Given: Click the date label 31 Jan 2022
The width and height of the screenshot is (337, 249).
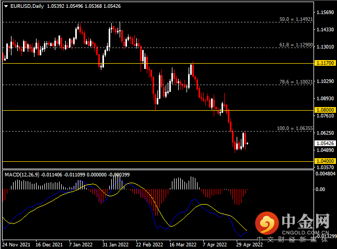Looking at the screenshot, I should [x=115, y=244].
